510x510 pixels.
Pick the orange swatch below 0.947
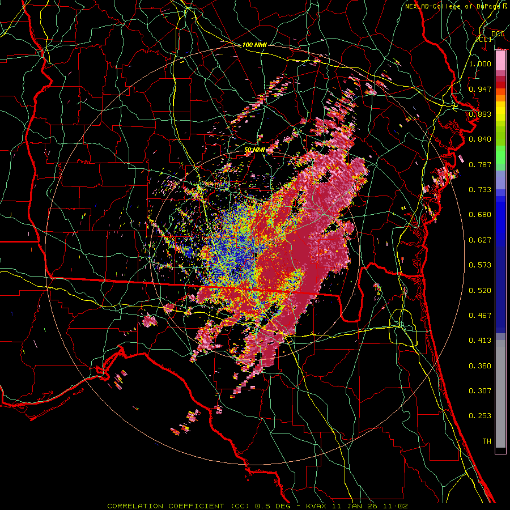[500, 98]
